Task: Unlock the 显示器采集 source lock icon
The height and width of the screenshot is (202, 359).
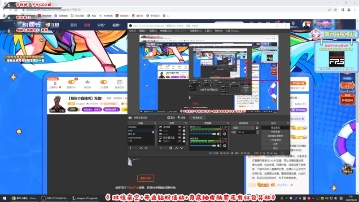Action: coord(184,138)
